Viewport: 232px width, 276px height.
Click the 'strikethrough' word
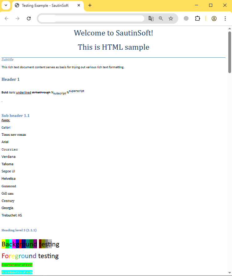(x=41, y=93)
